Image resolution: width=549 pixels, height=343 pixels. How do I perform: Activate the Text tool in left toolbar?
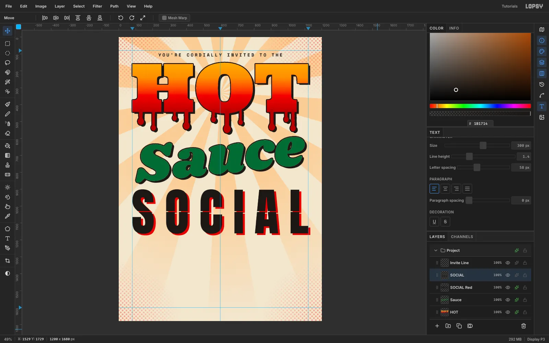8,238
